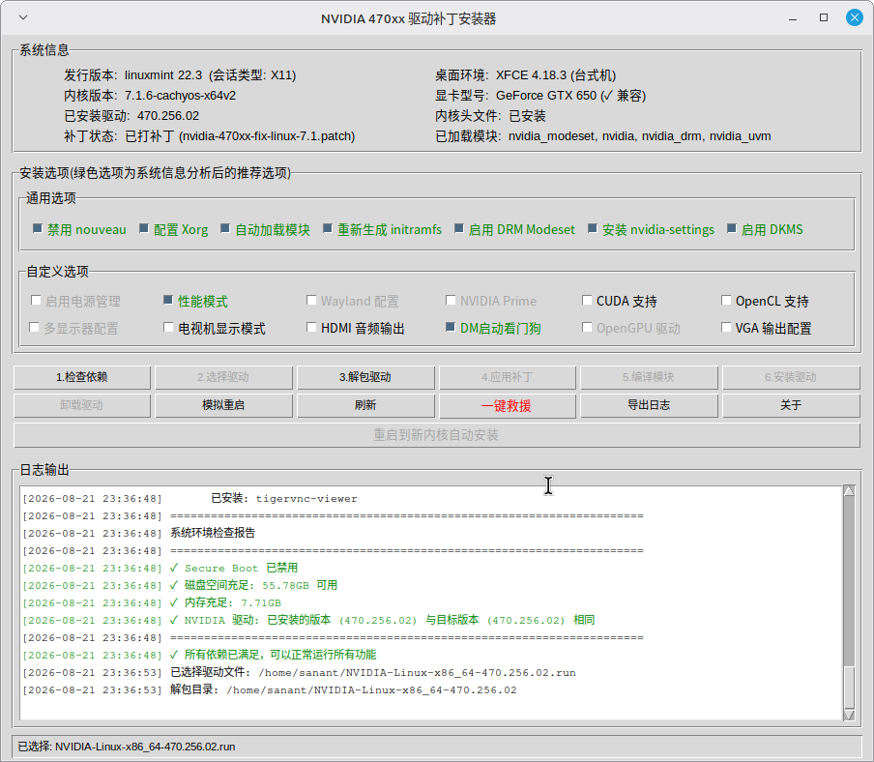The width and height of the screenshot is (874, 762).
Task: Open the window menu chevron in title bar
Action: [23, 17]
